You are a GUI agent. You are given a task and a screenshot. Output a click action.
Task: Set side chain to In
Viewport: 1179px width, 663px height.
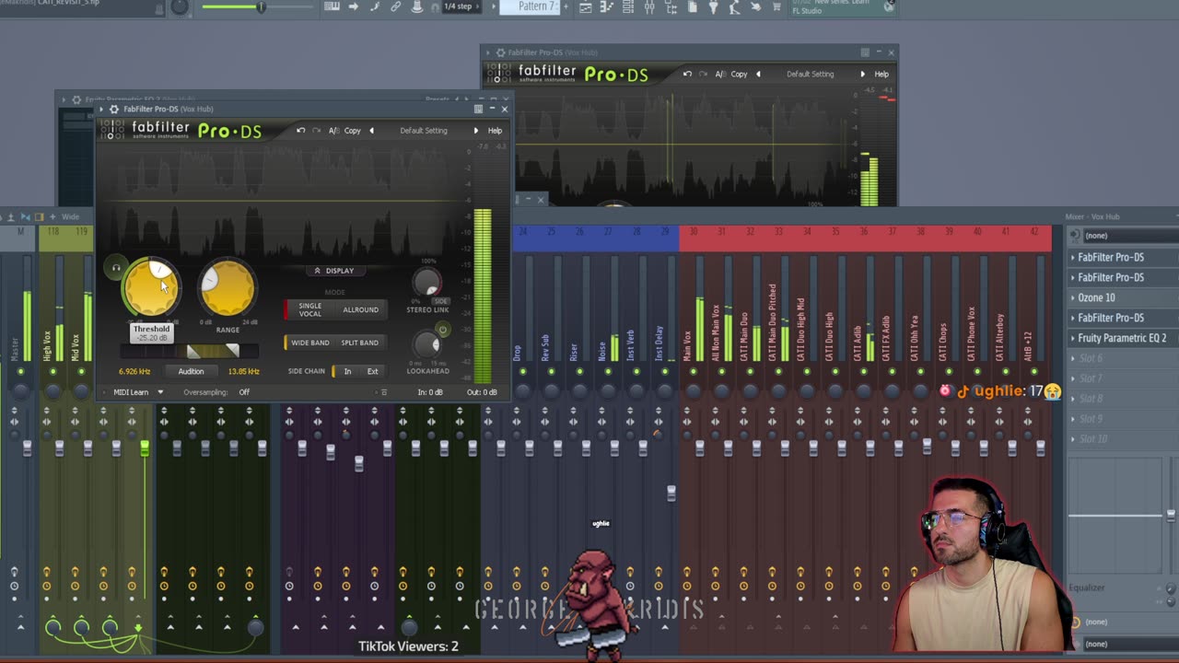click(x=347, y=371)
